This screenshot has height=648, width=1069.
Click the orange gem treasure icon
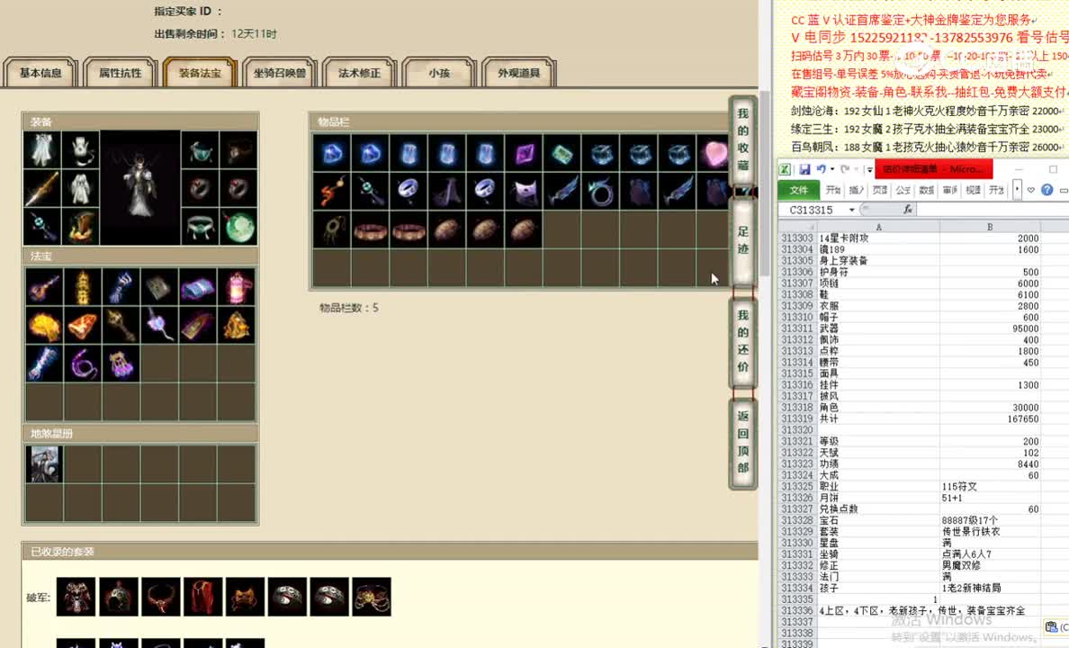pos(83,326)
